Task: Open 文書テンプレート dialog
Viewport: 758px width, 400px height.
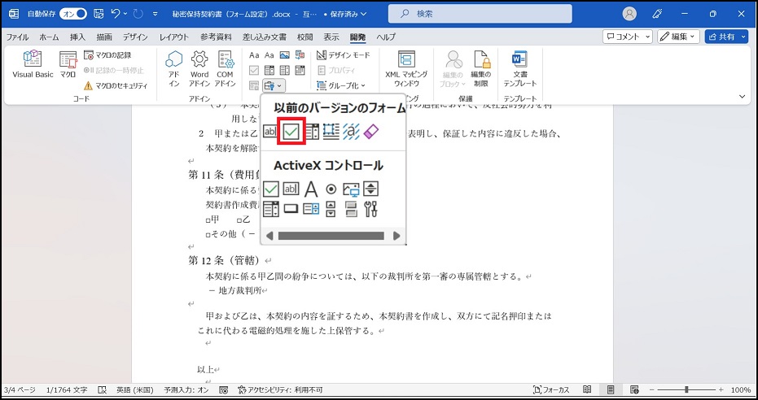Action: coord(520,68)
